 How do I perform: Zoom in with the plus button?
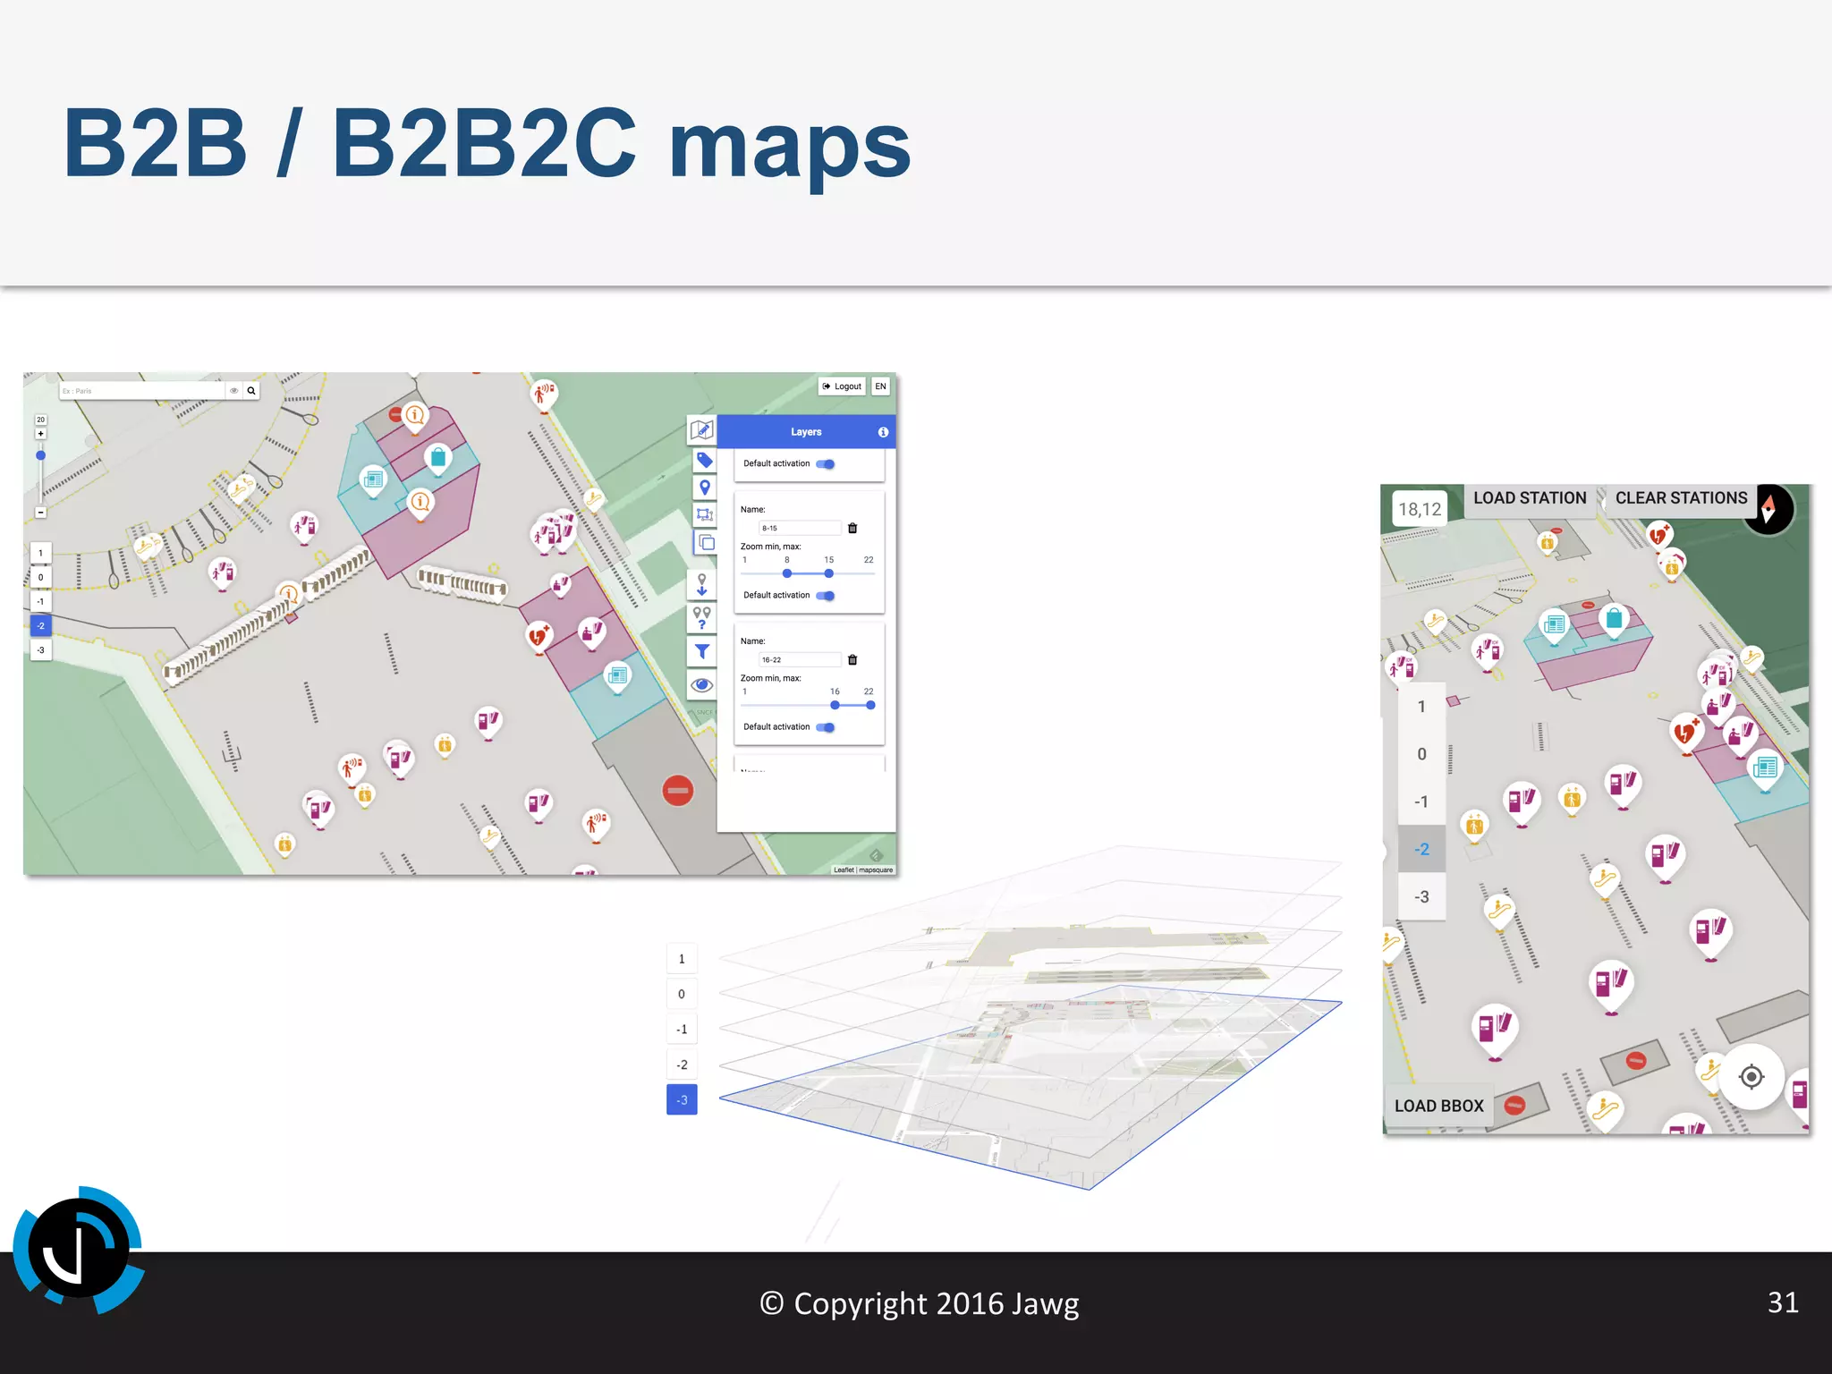click(40, 434)
